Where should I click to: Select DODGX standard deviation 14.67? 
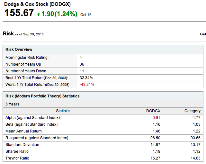click(x=155, y=145)
